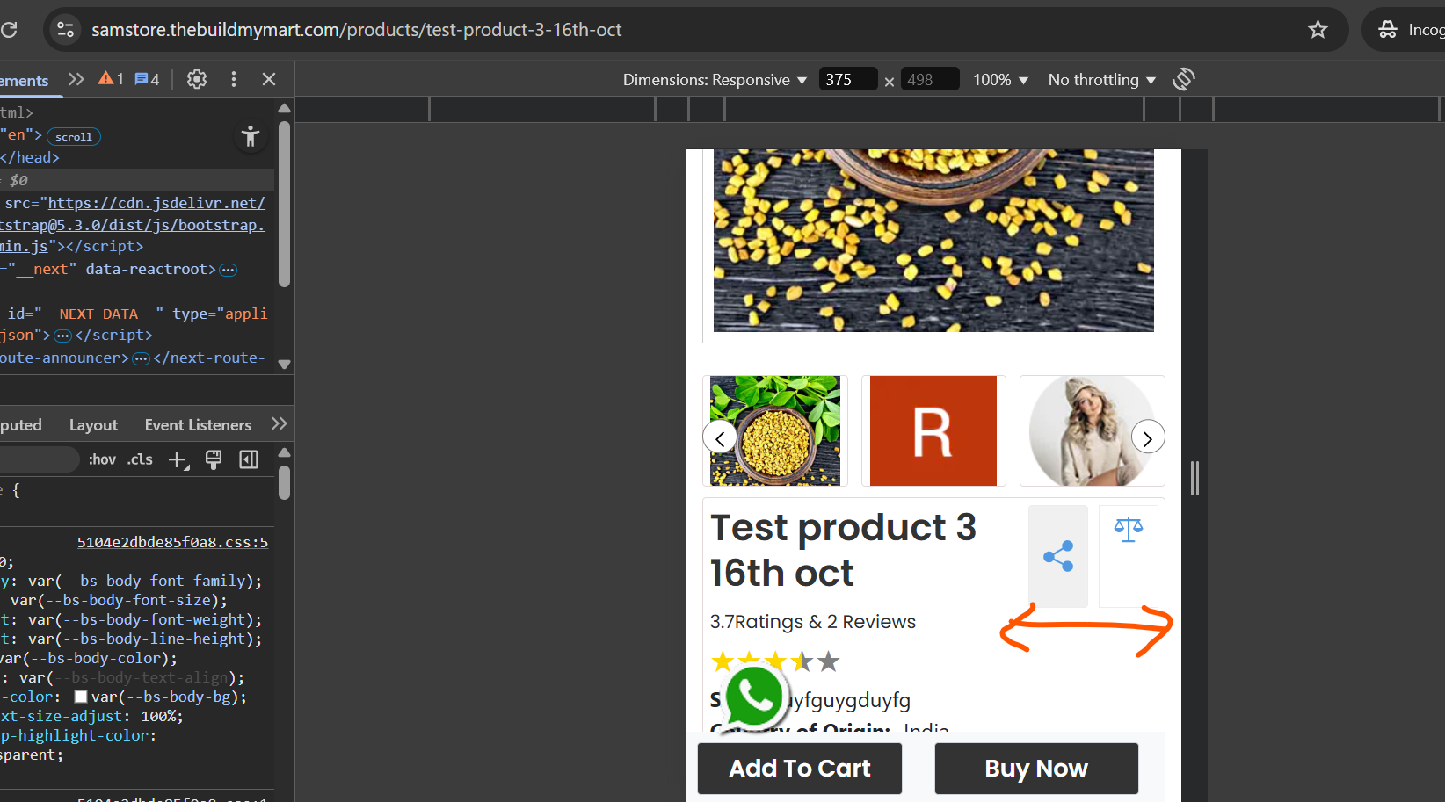Image resolution: width=1445 pixels, height=802 pixels.
Task: Open the No throttling dropdown
Action: click(1102, 80)
